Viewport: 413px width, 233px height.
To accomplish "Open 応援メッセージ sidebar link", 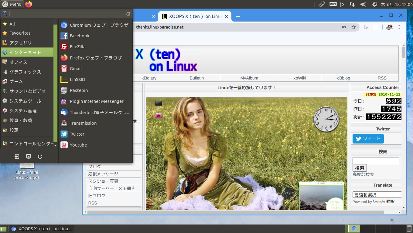I will [x=103, y=174].
